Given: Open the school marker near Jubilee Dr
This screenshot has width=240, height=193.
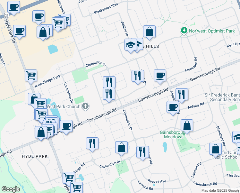Looking at the screenshot, I should [x=131, y=45].
